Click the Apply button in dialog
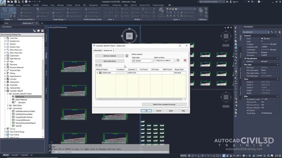 (171, 111)
